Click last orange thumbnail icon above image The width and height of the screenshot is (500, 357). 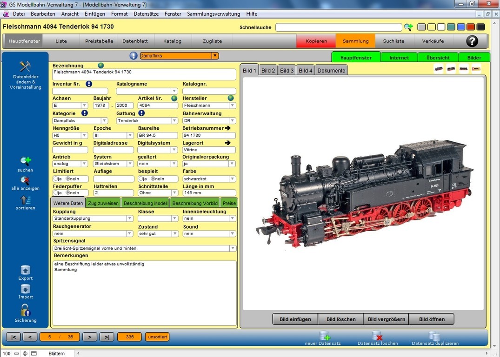[x=476, y=68]
